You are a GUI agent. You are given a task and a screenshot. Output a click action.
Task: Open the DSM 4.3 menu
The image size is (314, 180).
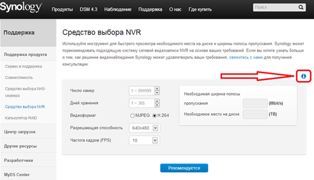click(88, 9)
